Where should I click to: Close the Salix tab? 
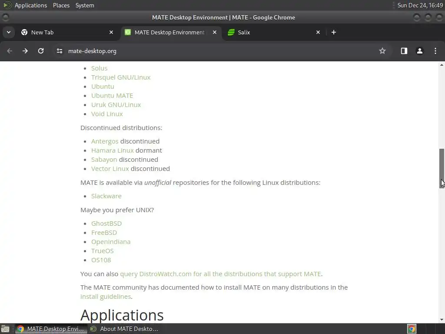(x=318, y=32)
